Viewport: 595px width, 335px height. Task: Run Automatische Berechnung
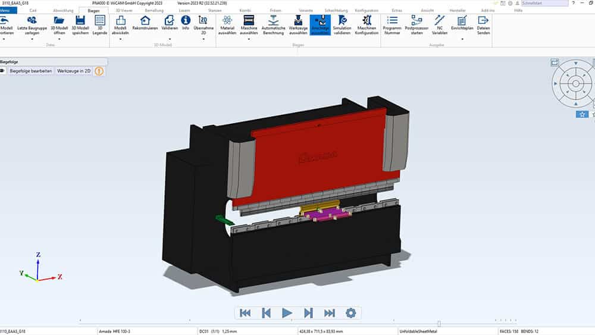[273, 21]
